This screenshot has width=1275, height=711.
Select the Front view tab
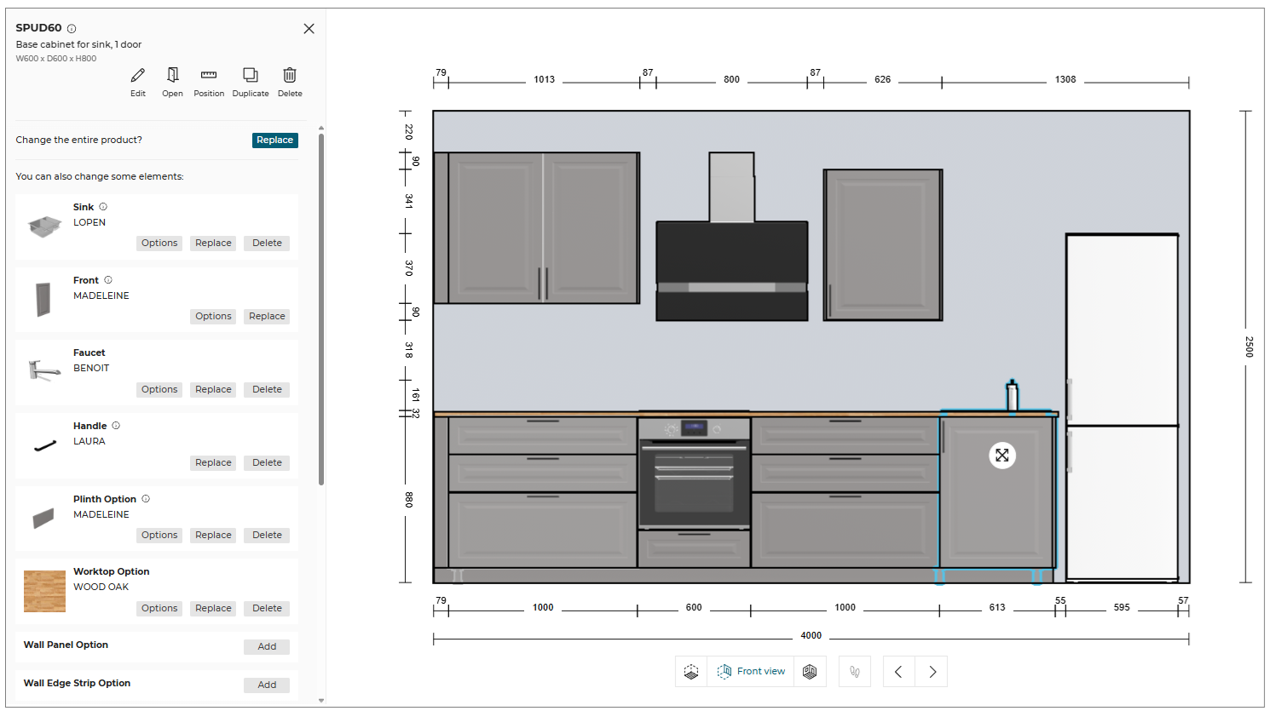751,672
